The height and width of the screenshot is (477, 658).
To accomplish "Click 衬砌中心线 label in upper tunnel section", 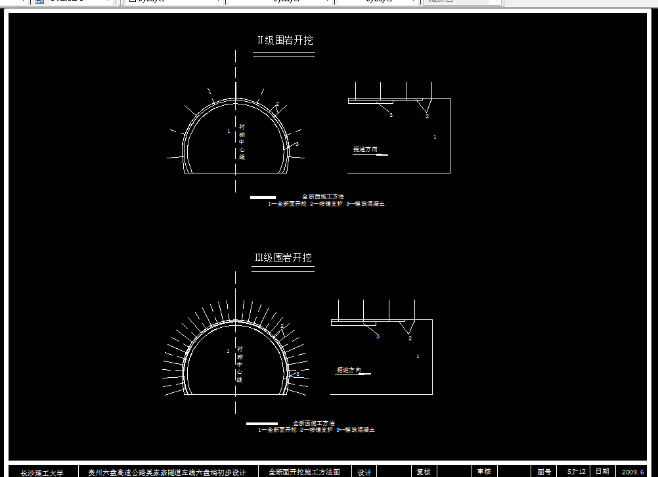I will tap(242, 142).
